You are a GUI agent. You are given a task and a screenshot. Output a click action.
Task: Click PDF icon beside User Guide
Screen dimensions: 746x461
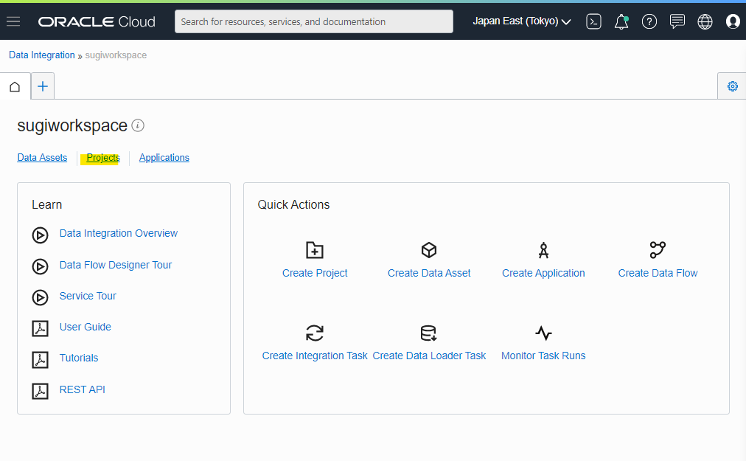tap(40, 329)
